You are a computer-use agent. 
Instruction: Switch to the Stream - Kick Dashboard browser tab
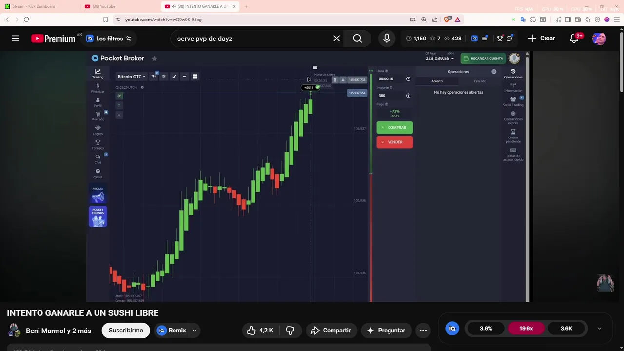39,6
